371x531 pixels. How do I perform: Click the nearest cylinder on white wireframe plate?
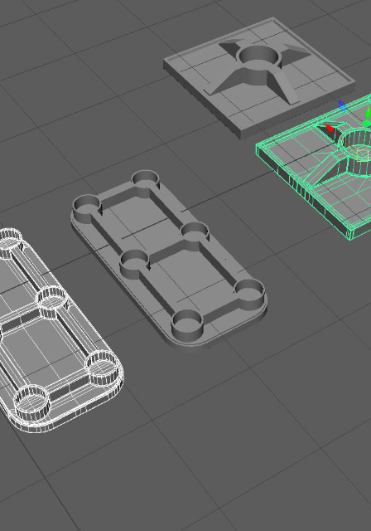click(x=31, y=402)
